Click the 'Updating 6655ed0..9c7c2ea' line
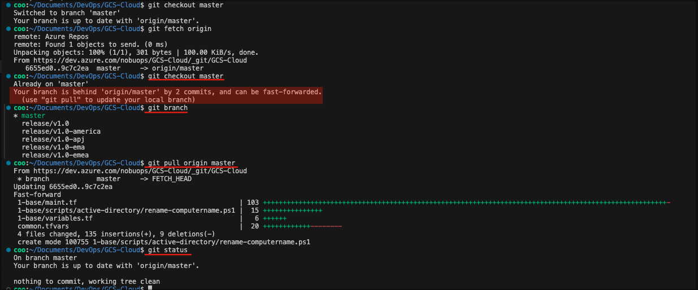 [x=63, y=187]
